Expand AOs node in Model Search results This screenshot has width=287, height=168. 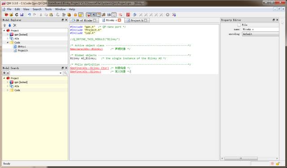pyautogui.click(x=8, y=86)
